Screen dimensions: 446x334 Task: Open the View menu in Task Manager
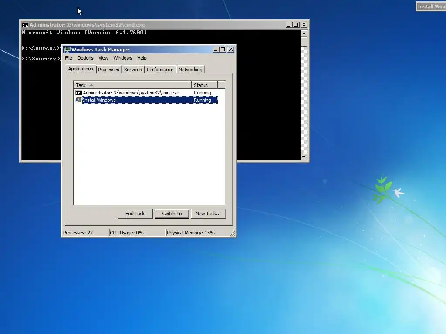[x=103, y=58]
